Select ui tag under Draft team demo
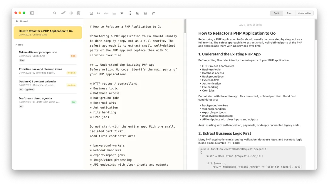Viewport: 329px width, 185px height. pyautogui.click(x=21, y=106)
